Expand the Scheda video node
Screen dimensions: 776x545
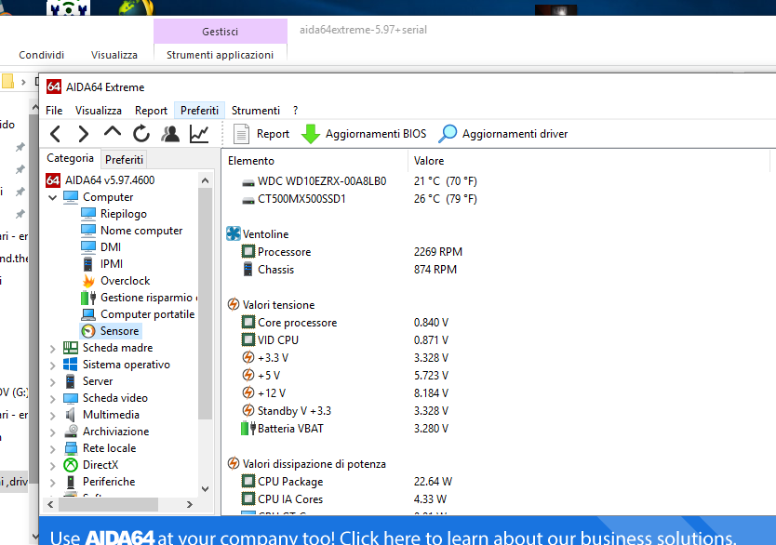52,399
